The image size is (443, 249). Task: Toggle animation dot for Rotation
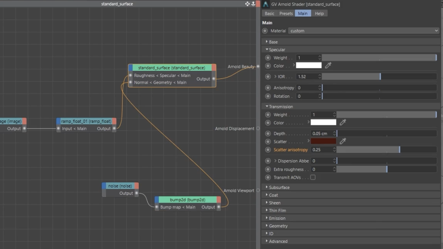point(268,96)
